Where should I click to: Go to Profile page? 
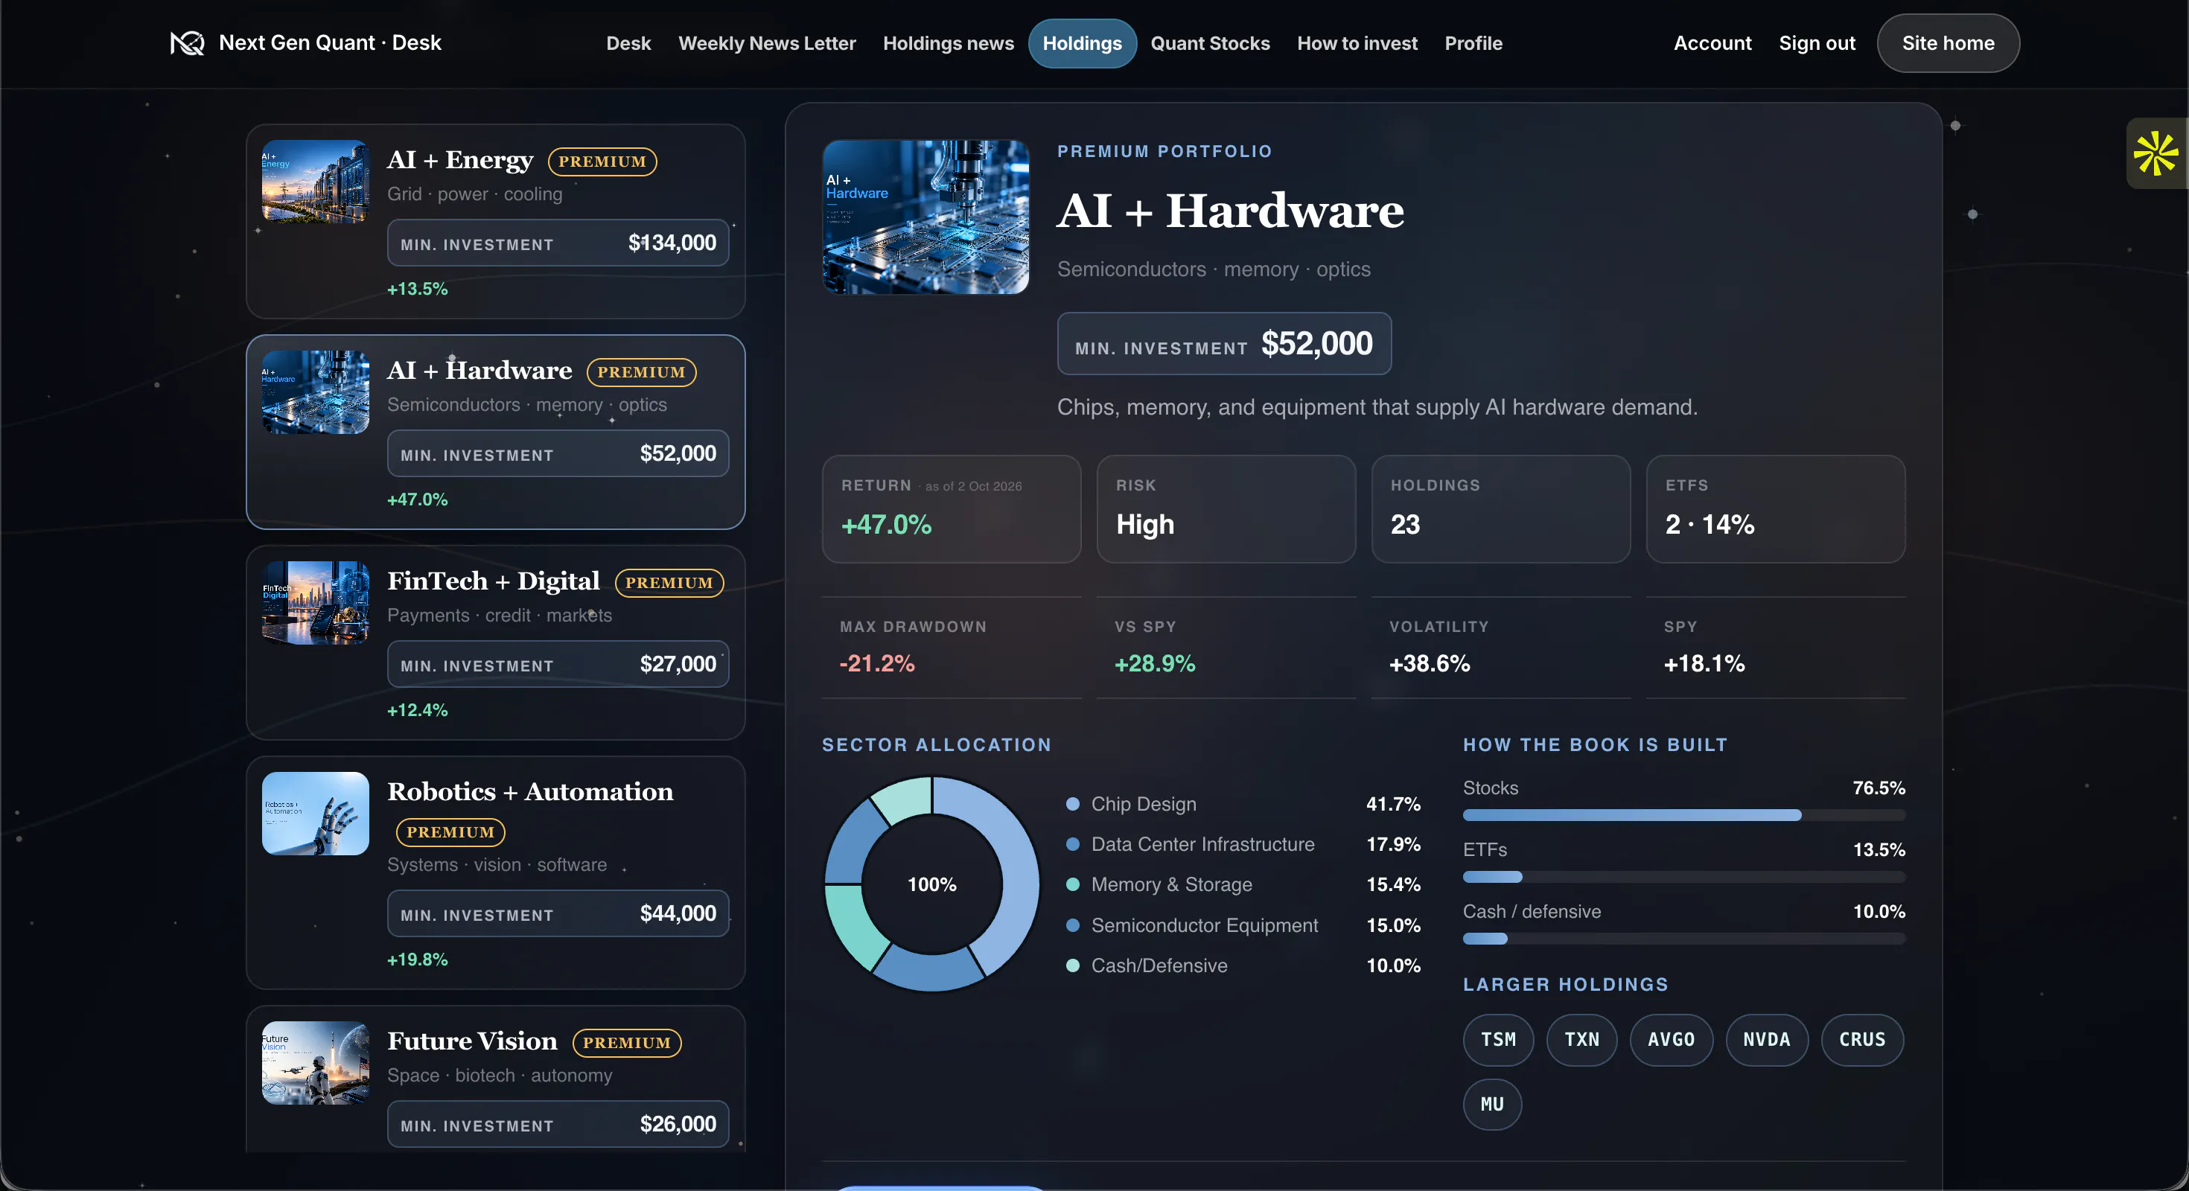pyautogui.click(x=1473, y=42)
